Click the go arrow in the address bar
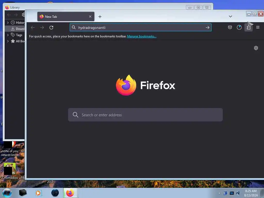Screen dimensions: 264x198 (208, 27)
